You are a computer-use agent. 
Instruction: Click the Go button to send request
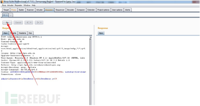pos(7,22)
